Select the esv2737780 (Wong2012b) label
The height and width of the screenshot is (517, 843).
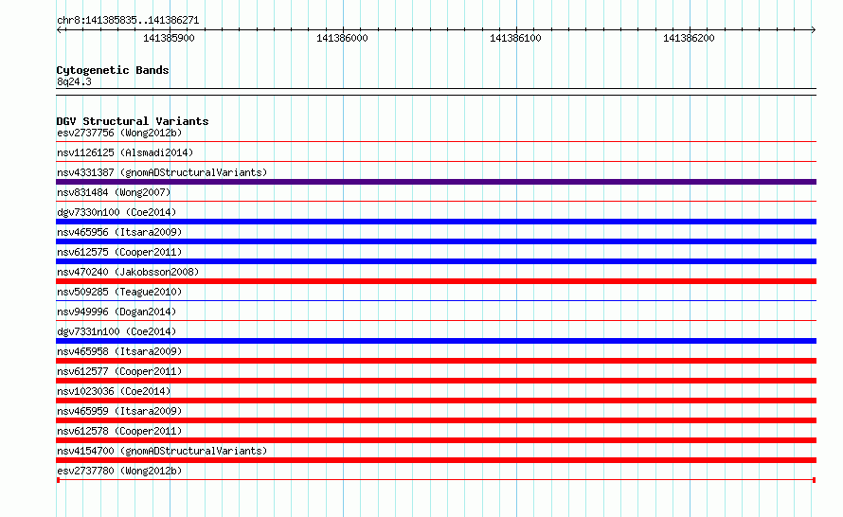119,471
